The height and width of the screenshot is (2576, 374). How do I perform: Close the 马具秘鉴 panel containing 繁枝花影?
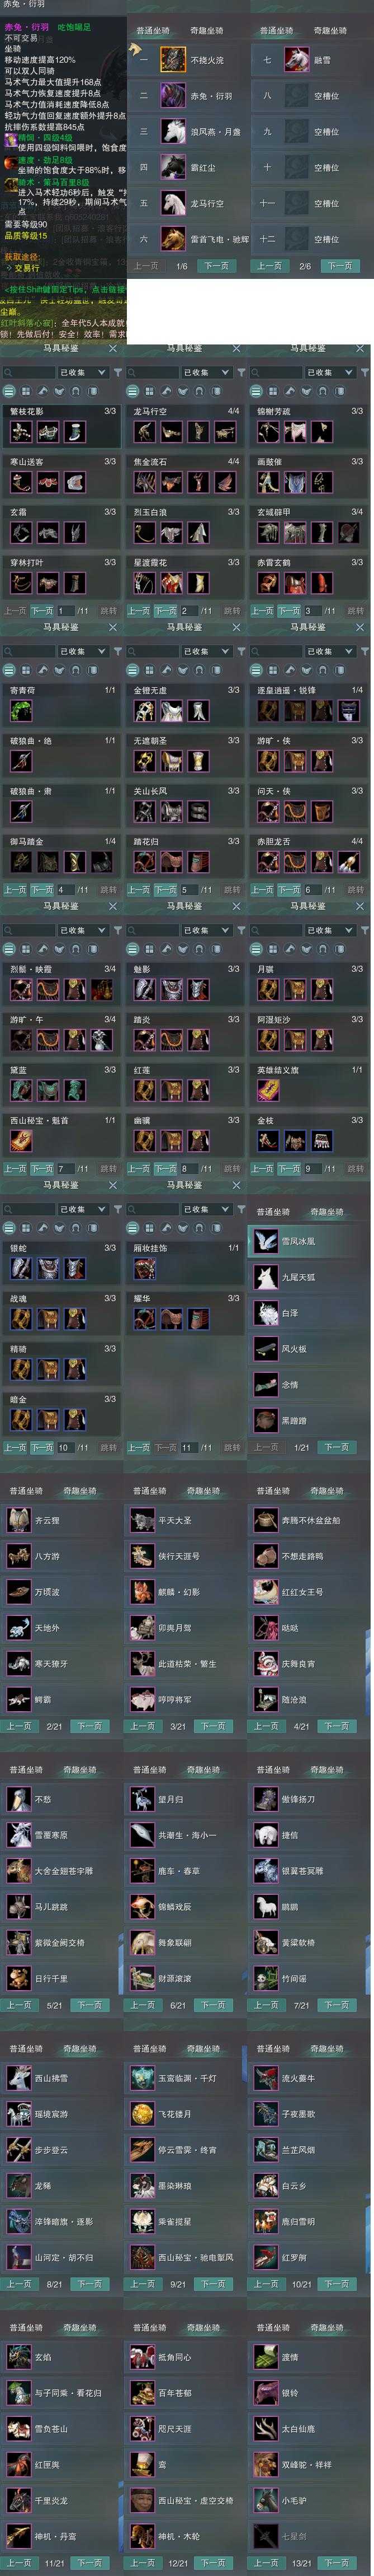[x=113, y=349]
